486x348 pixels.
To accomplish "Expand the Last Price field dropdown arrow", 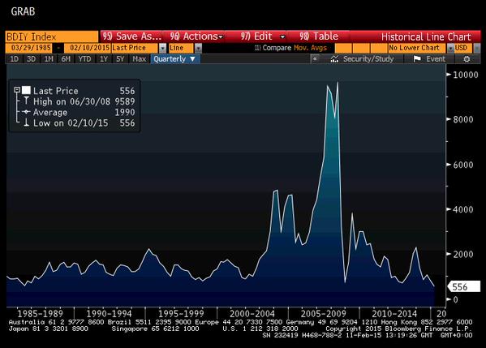I will [x=162, y=48].
